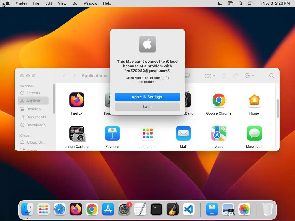Click the Finder window vertical scrollbar

277,108
